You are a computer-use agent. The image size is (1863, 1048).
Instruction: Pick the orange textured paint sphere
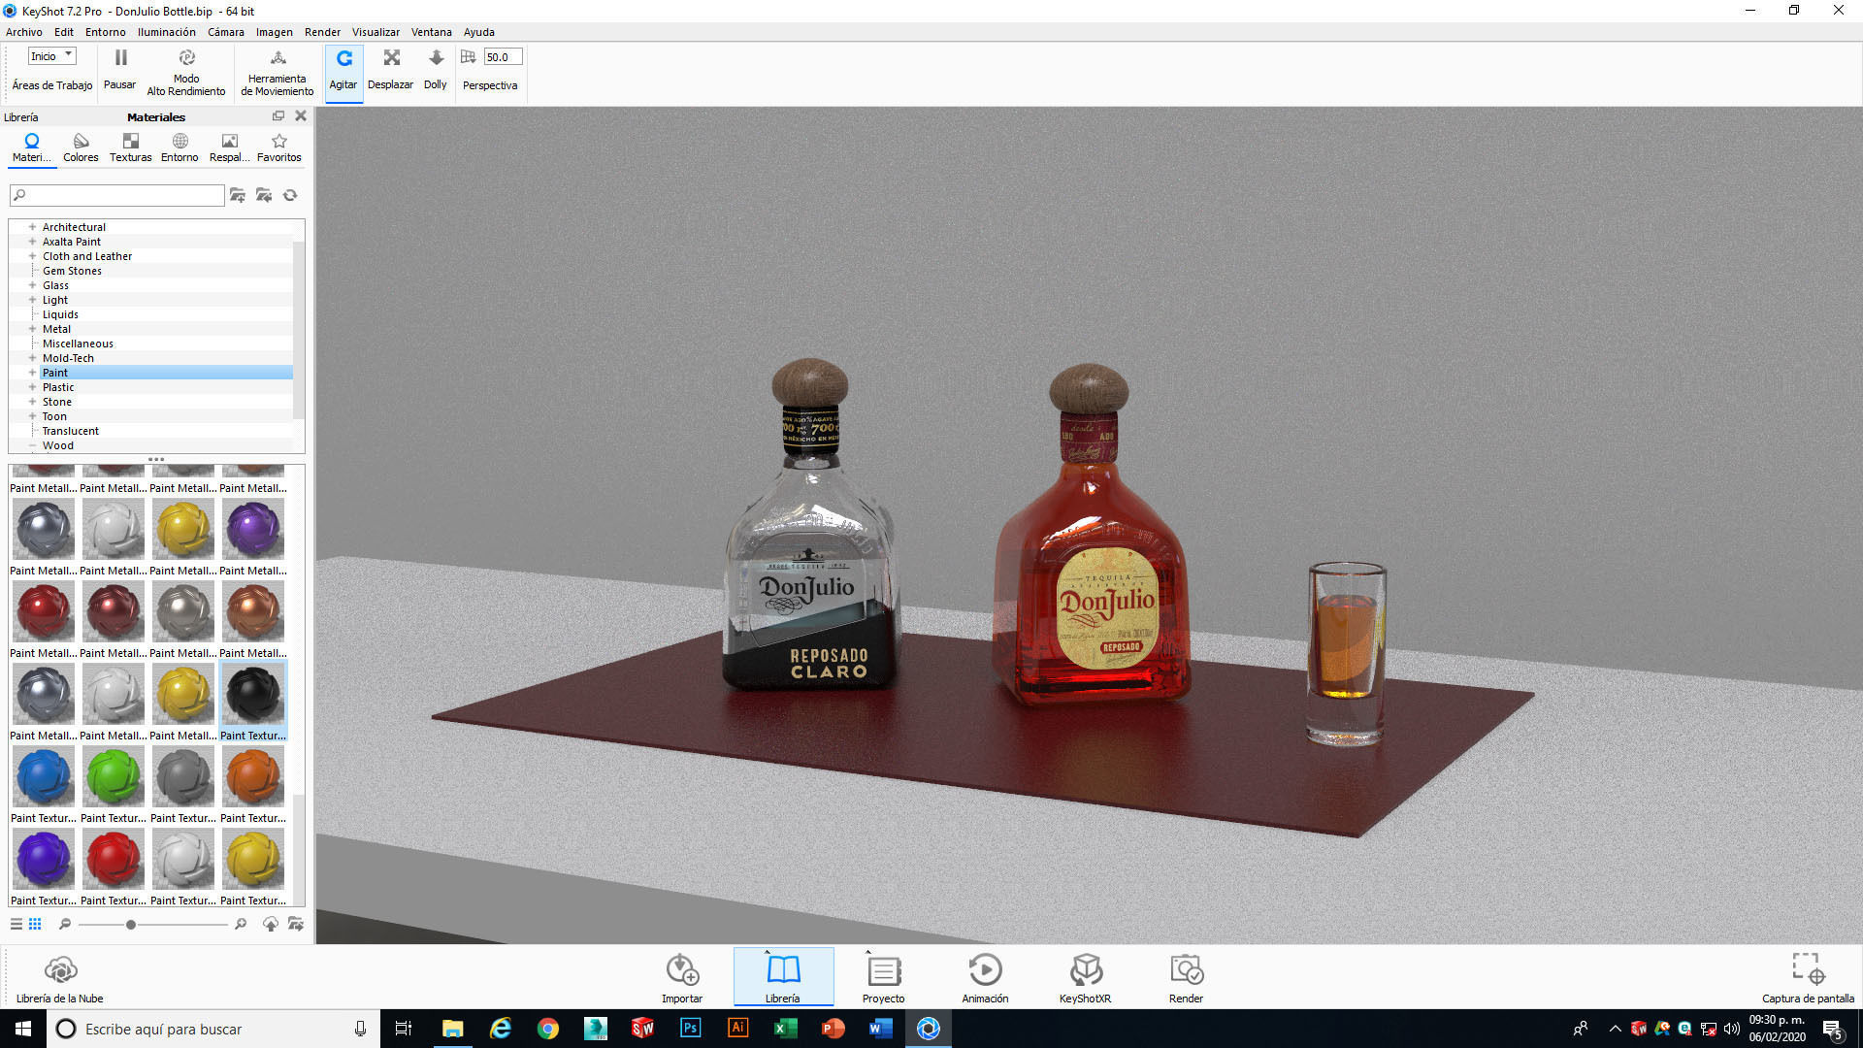(x=253, y=776)
